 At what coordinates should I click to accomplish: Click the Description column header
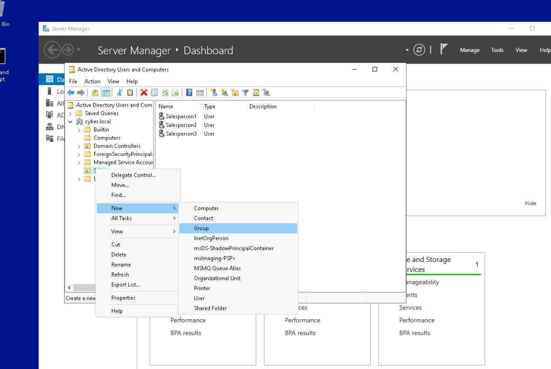[281, 107]
